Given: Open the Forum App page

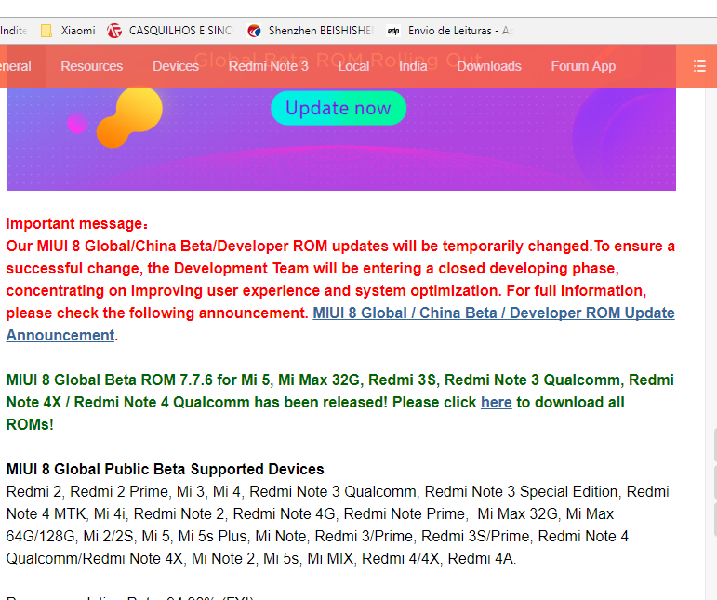Looking at the screenshot, I should [x=583, y=66].
